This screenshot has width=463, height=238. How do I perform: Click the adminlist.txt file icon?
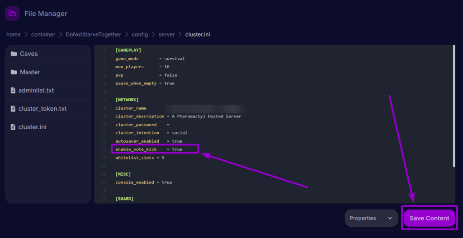point(14,90)
